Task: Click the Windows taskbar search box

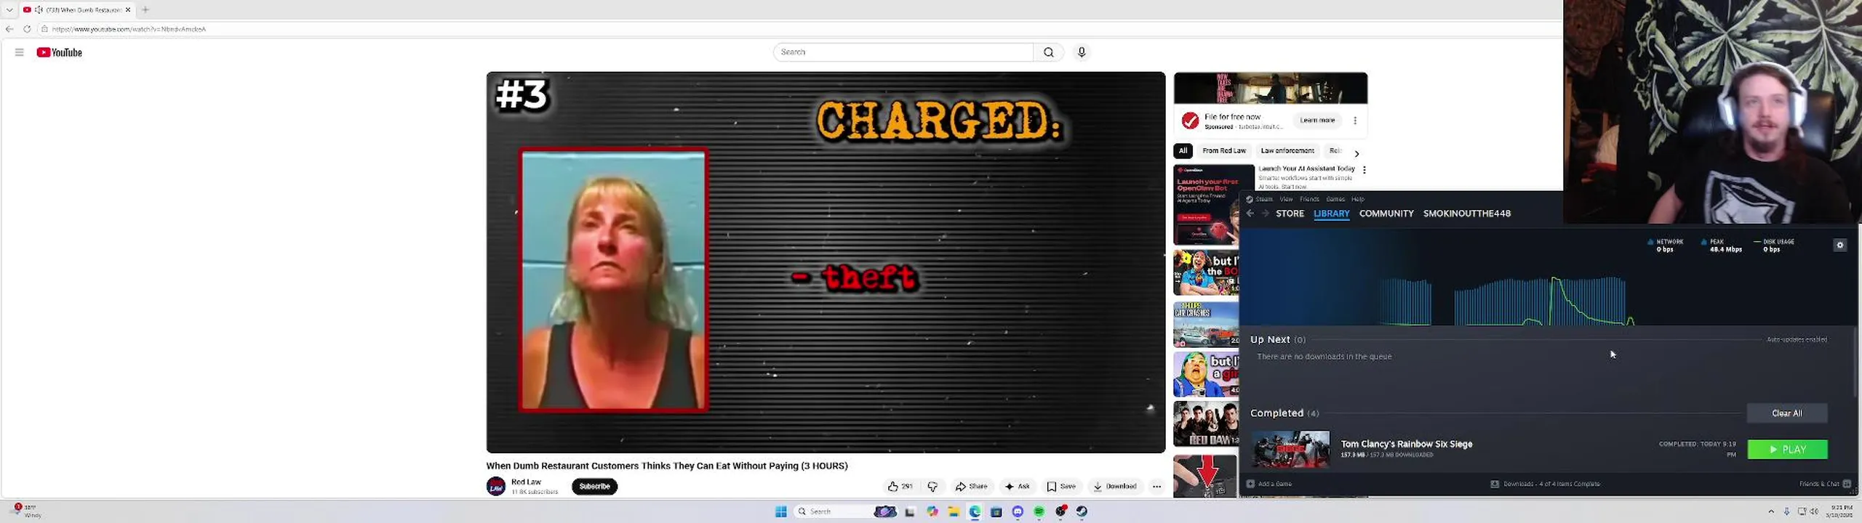Action: [847, 511]
